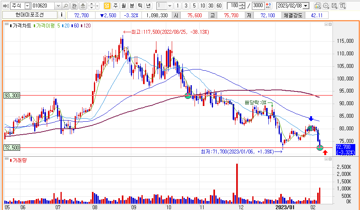Click the green circle marker on 72,500 line
The image size is (360, 210).
click(320, 148)
